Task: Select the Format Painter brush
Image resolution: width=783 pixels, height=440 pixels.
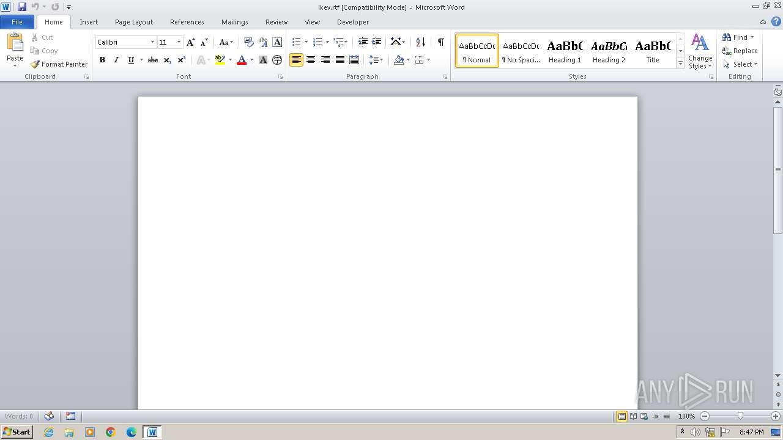Action: click(35, 64)
